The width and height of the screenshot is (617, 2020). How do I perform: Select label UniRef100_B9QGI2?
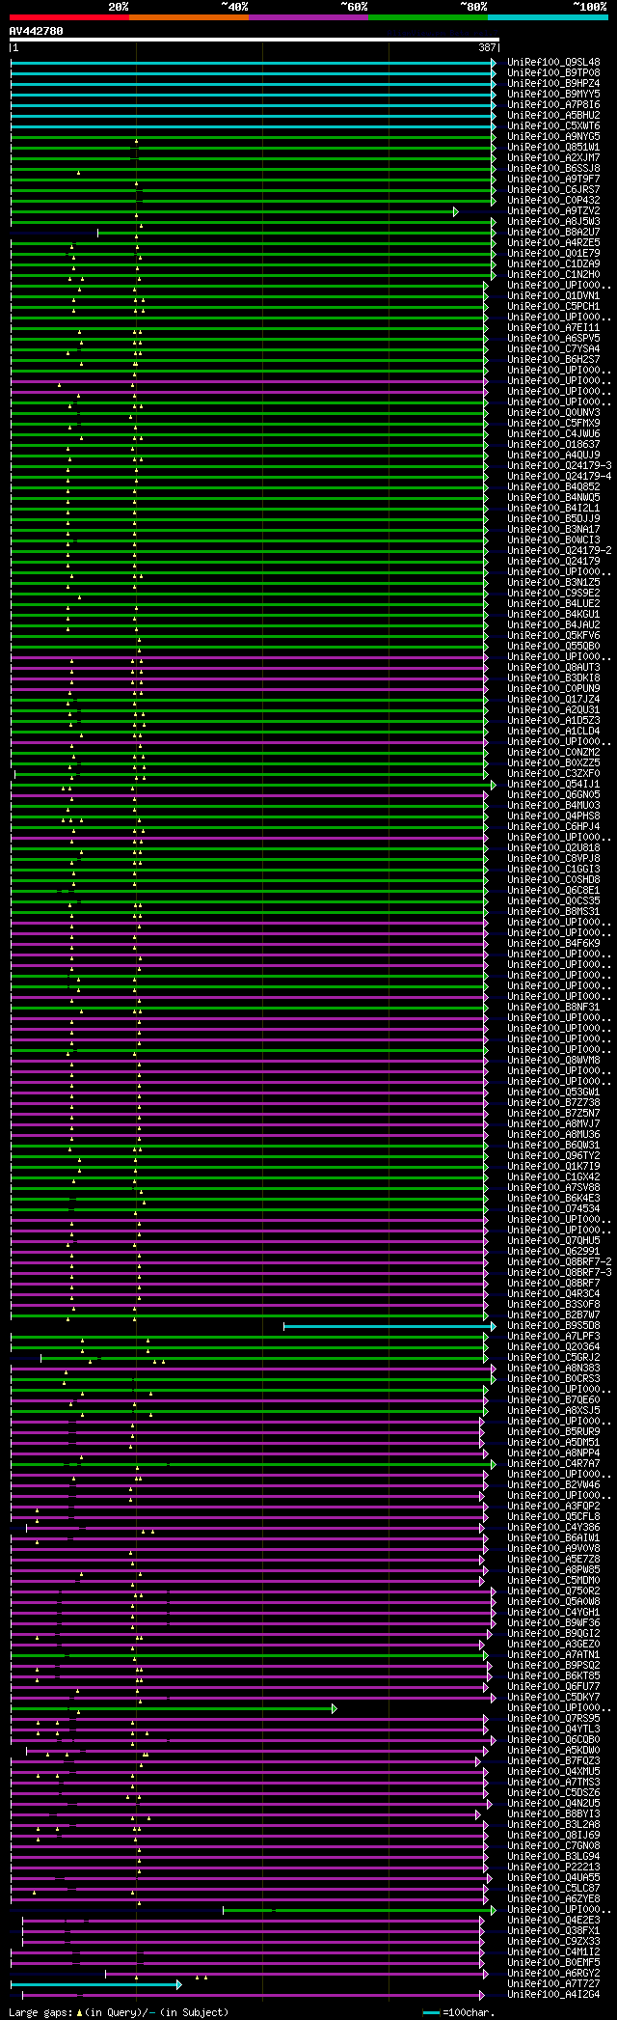[553, 1634]
